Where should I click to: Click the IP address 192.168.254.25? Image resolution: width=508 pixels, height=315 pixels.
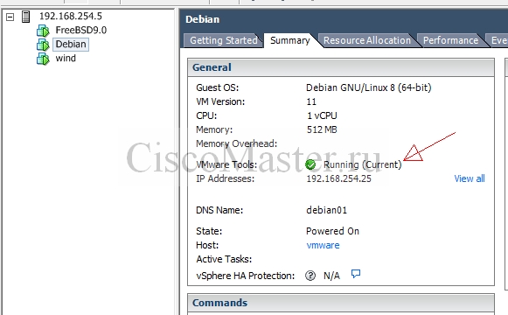tap(339, 178)
